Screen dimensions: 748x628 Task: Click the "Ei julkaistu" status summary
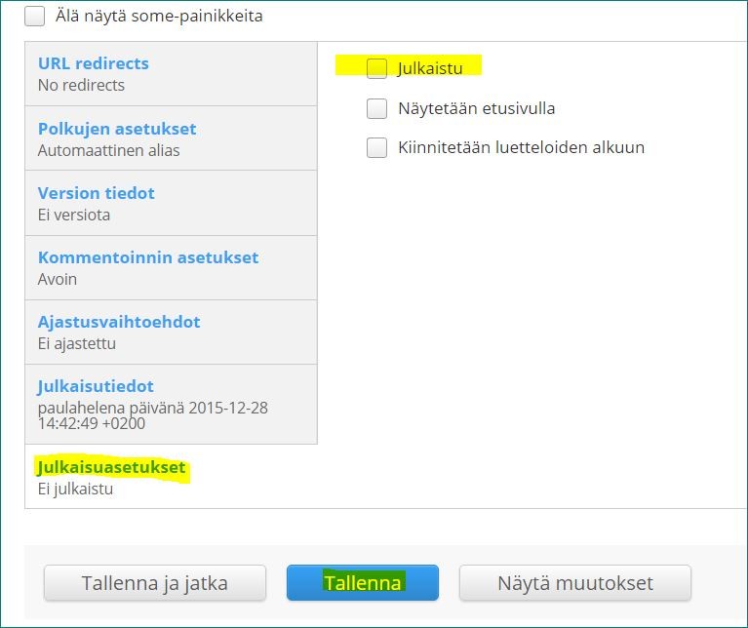[x=75, y=489]
